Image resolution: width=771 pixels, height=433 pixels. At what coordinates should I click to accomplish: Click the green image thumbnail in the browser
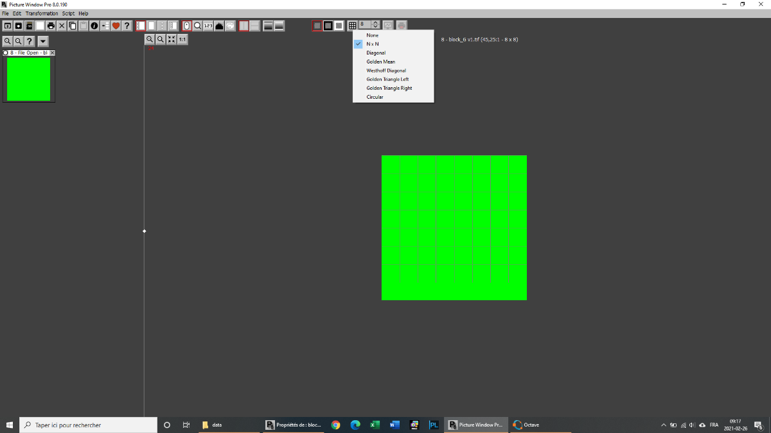pyautogui.click(x=28, y=79)
